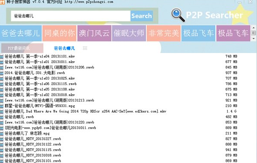The width and height of the screenshot is (257, 163).
Task: Select the tw116.com 湖南版 20131206.rmvb result
Action: click(x=49, y=67)
